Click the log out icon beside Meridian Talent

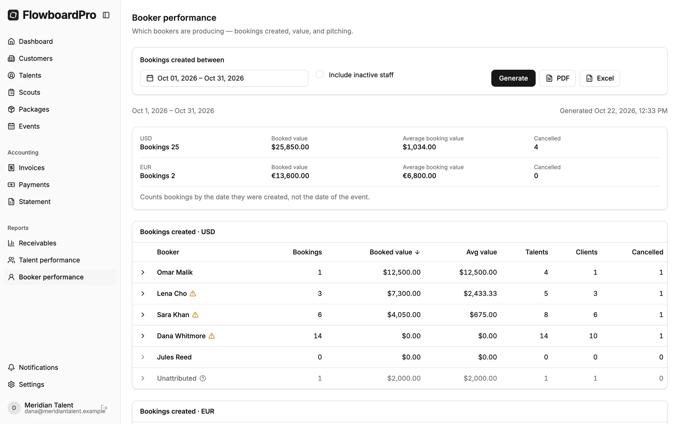104,408
